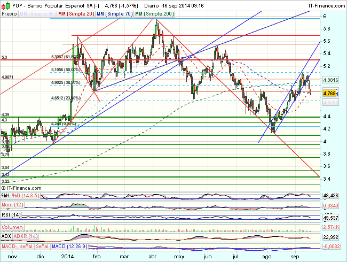Viewport: 347px width, 262px height.
Task: Click the 3,4 price axis label
Action: pyautogui.click(x=327, y=179)
